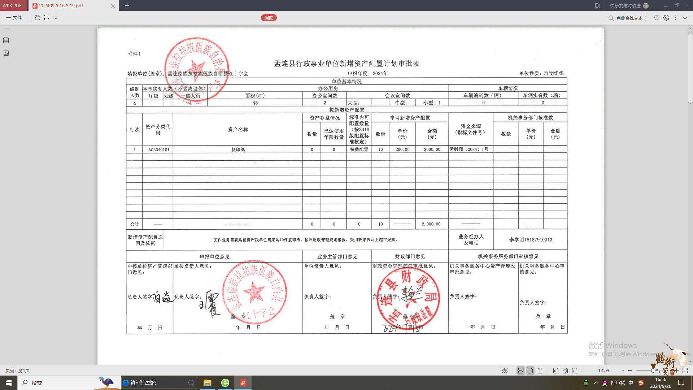
Task: Expand the quick access toolbar dropdown arrow
Action: coord(56,18)
